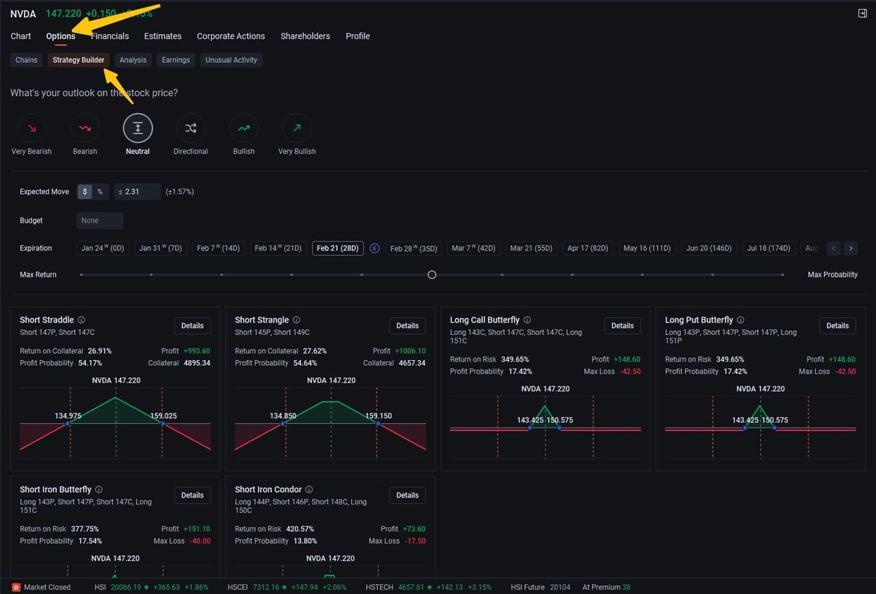Click the Long Put Butterfly payoff chart
This screenshot has width=876, height=594.
[760, 429]
